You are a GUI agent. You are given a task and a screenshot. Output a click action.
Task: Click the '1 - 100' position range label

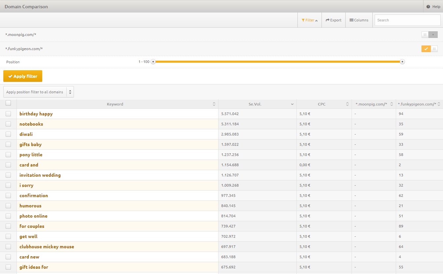[x=144, y=62]
